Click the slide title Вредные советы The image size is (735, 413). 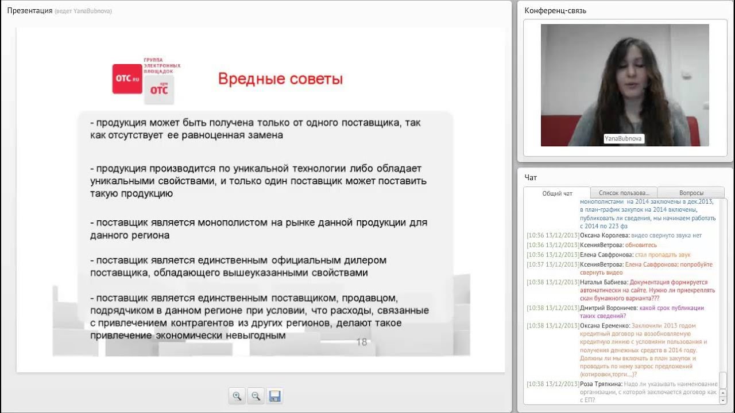coord(280,79)
